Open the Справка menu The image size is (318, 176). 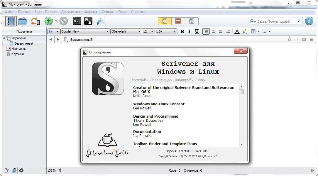click(x=138, y=12)
